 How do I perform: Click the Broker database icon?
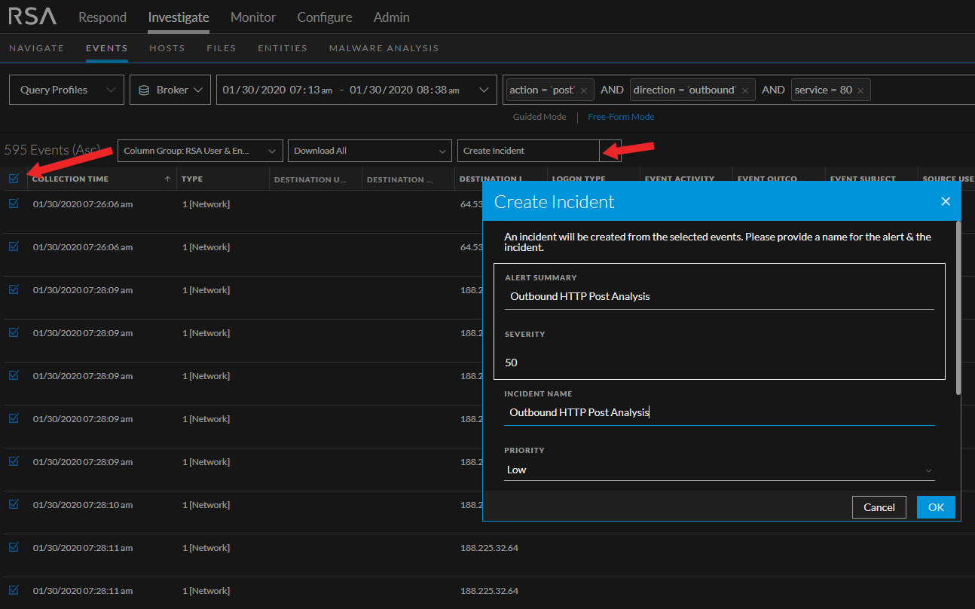pos(144,90)
